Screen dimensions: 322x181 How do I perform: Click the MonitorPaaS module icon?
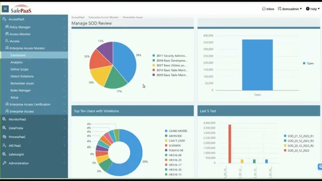[x=4, y=119]
